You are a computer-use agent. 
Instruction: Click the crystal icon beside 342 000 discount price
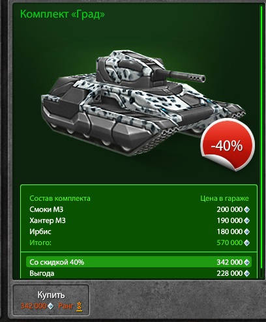click(246, 263)
